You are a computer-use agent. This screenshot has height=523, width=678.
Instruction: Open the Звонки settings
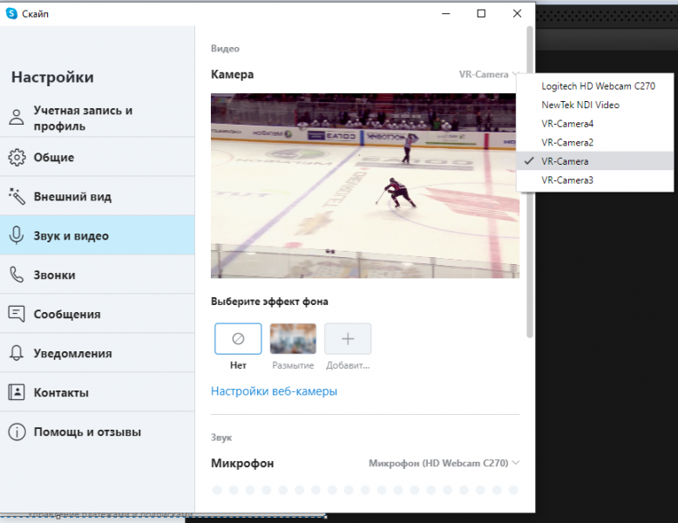click(98, 275)
